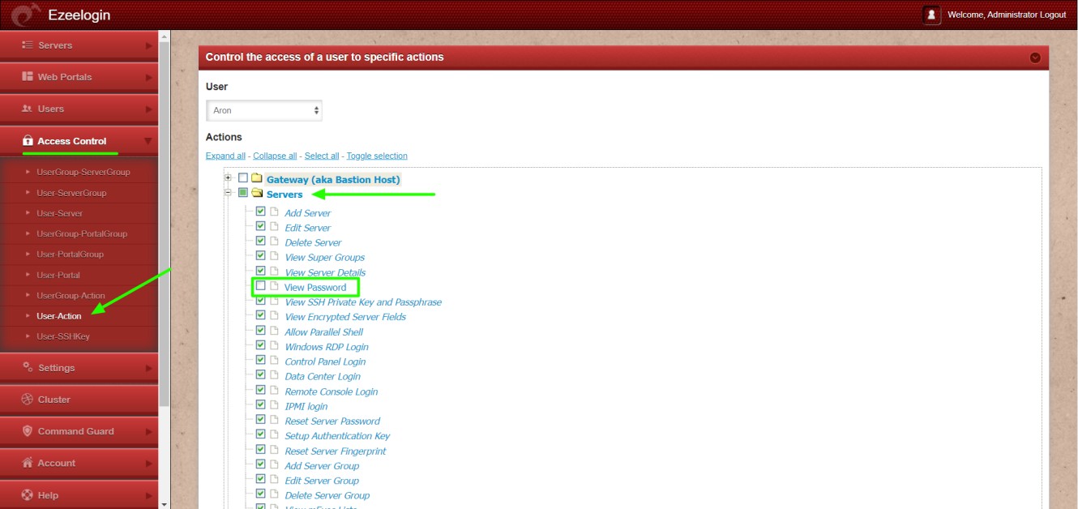Click the Help lifebuoy icon
Image resolution: width=1078 pixels, height=509 pixels.
[x=28, y=495]
